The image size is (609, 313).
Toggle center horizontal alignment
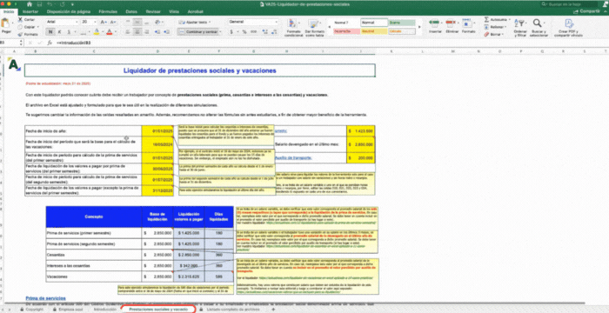pyautogui.click(x=137, y=32)
